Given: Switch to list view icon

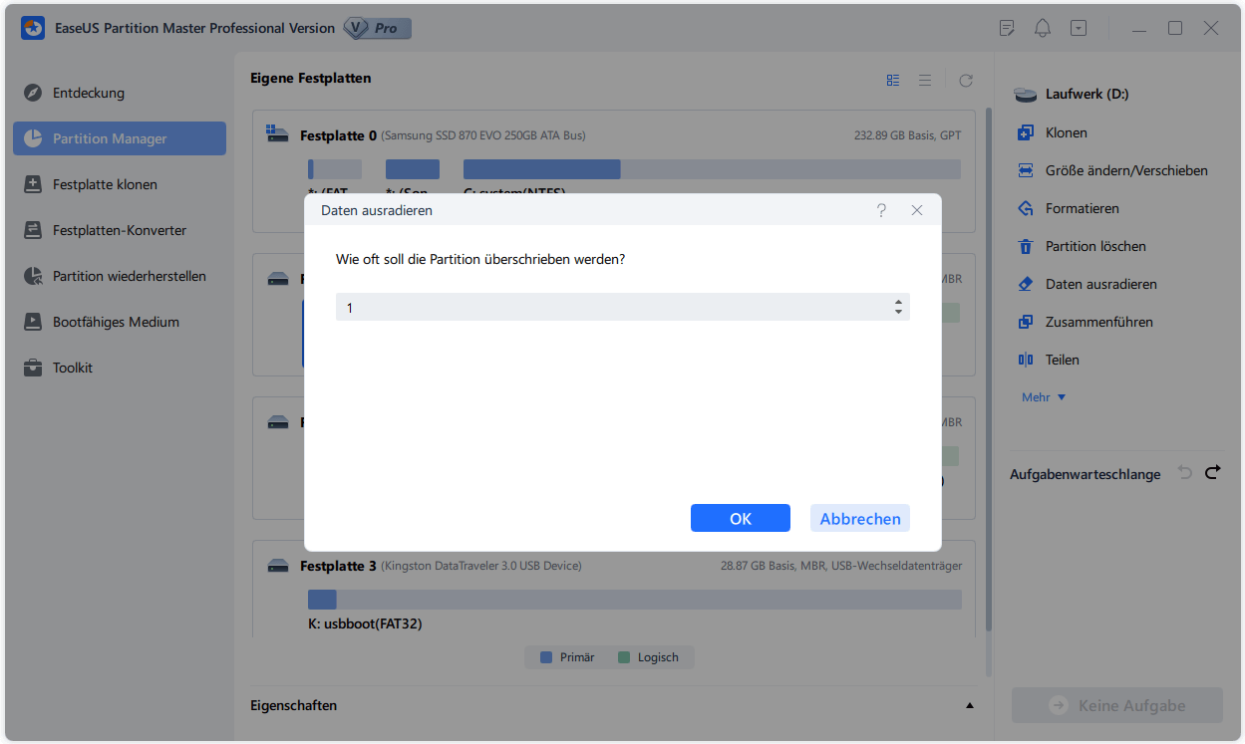Looking at the screenshot, I should coord(925,80).
